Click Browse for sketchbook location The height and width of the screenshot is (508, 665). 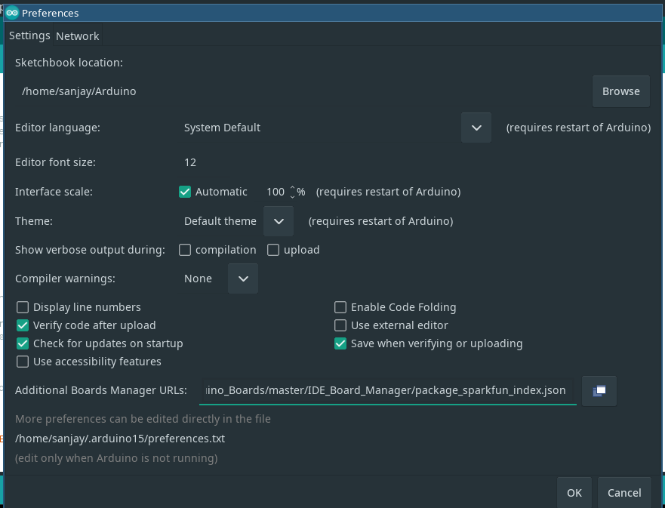point(620,91)
